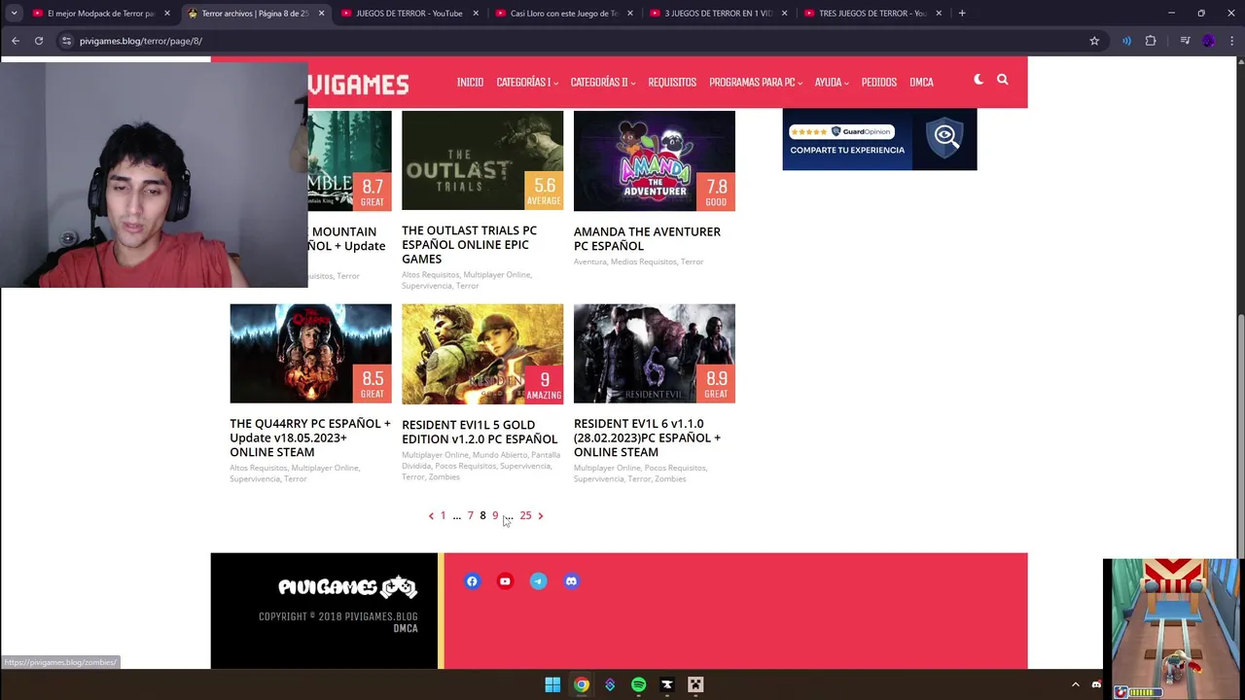Go to previous page arrow in pagination
Image resolution: width=1245 pixels, height=700 pixels.
pyautogui.click(x=431, y=516)
